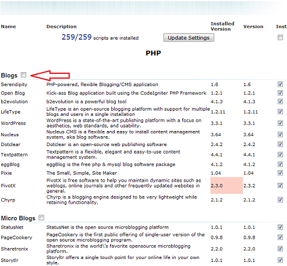Uncheck the Storytlr install checkbox
Screen dimensions: 287x266
(x=280, y=260)
